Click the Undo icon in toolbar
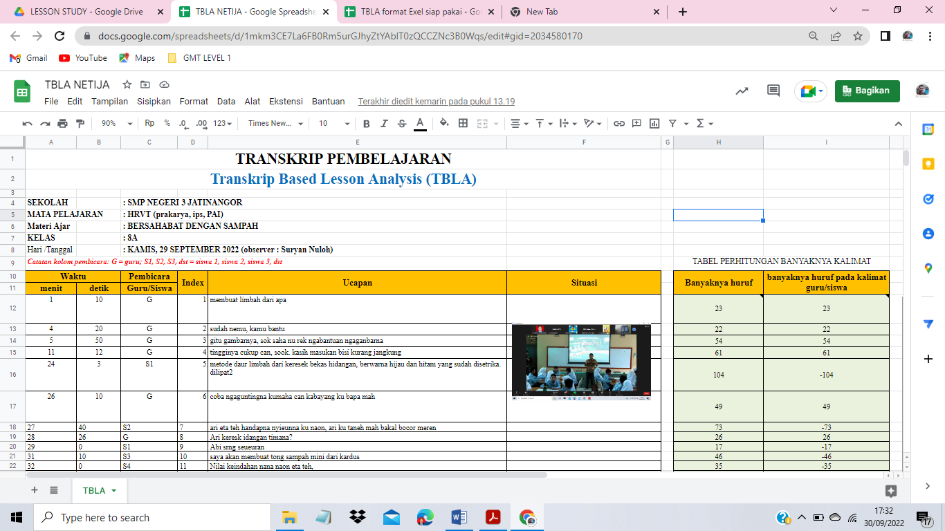 pos(28,123)
